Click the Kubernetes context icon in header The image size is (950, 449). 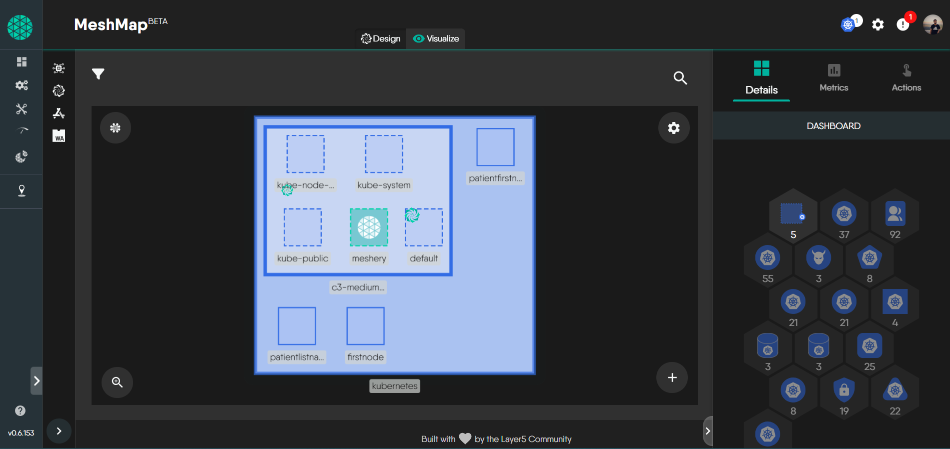pos(848,24)
